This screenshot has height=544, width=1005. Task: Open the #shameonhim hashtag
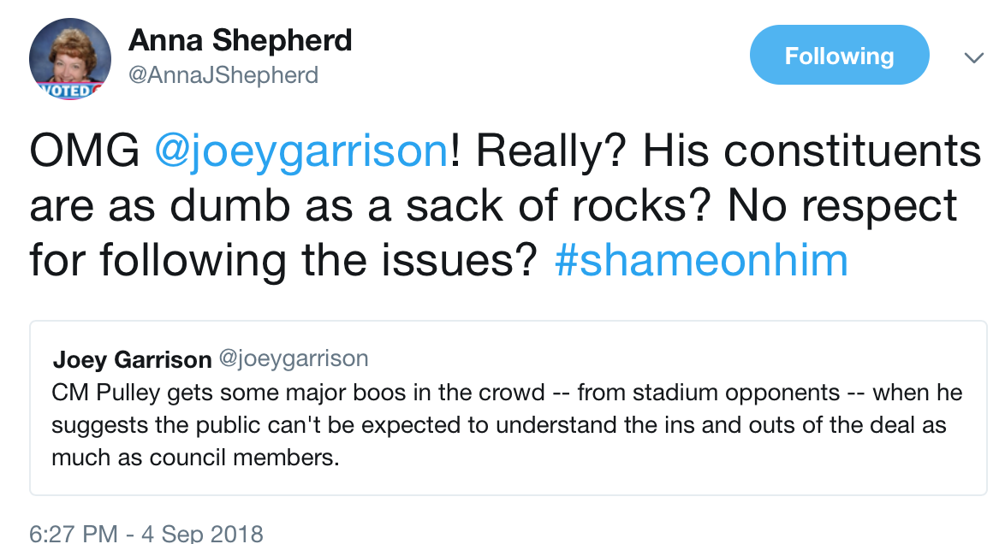(701, 260)
